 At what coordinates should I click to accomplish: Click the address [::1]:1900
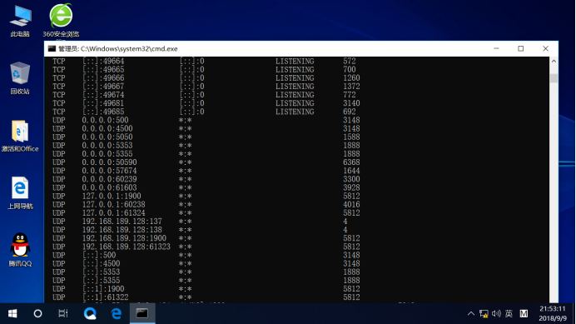103,289
